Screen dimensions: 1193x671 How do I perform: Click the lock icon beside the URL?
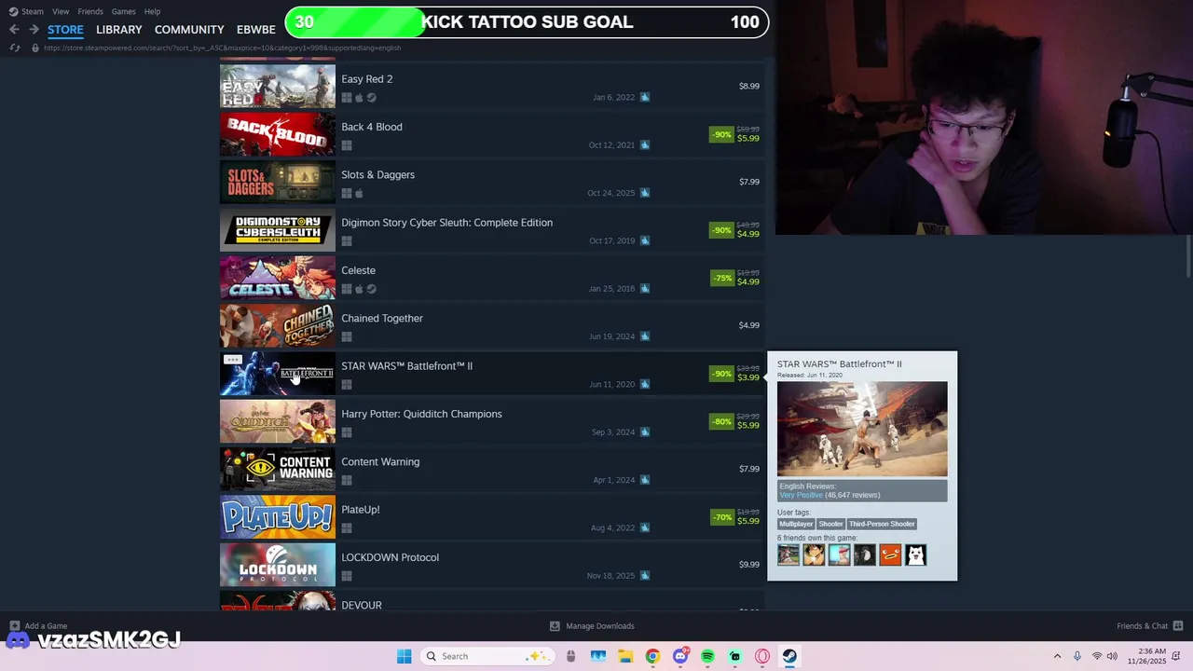tap(35, 48)
